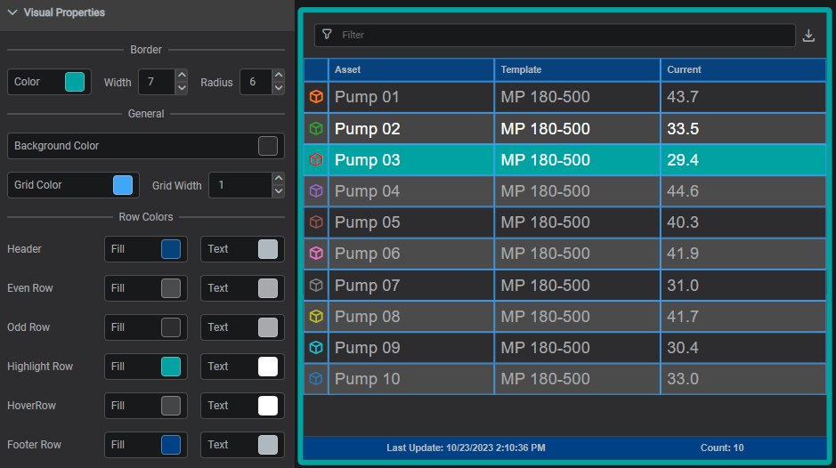The image size is (836, 468).
Task: Select the Pump 08 asset cell
Action: click(411, 316)
